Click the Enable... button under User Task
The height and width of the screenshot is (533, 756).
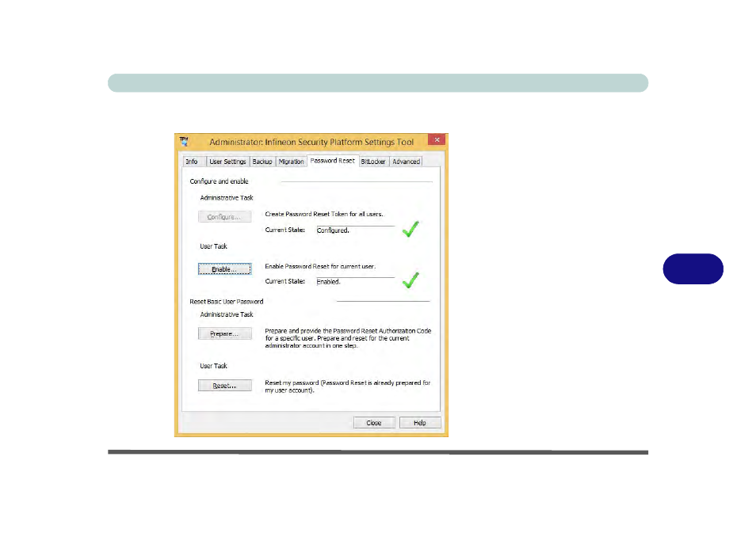[225, 269]
